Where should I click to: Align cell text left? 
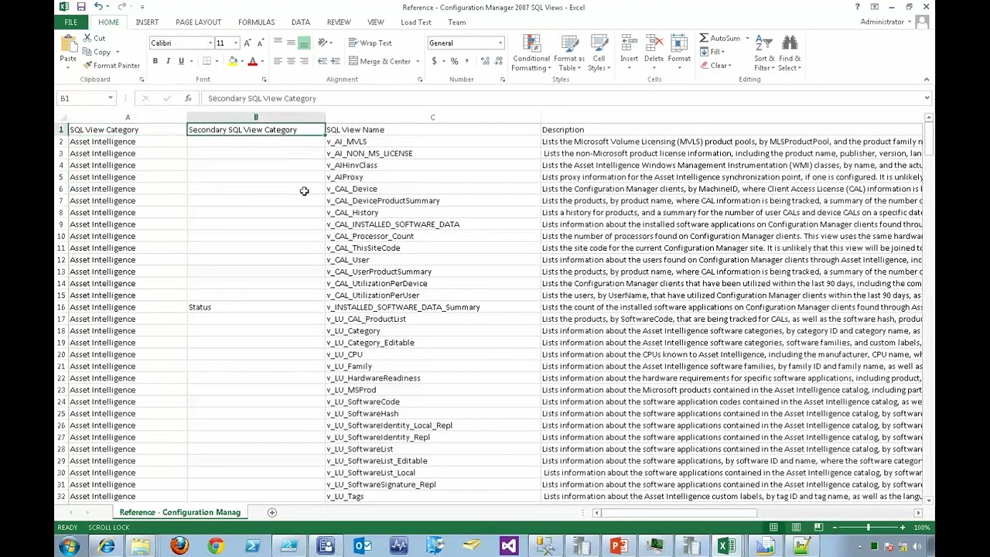pyautogui.click(x=278, y=61)
